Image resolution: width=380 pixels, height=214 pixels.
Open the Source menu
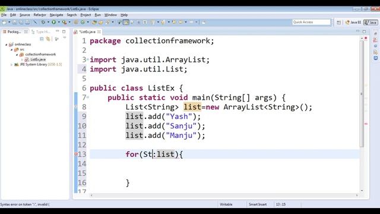(x=25, y=15)
